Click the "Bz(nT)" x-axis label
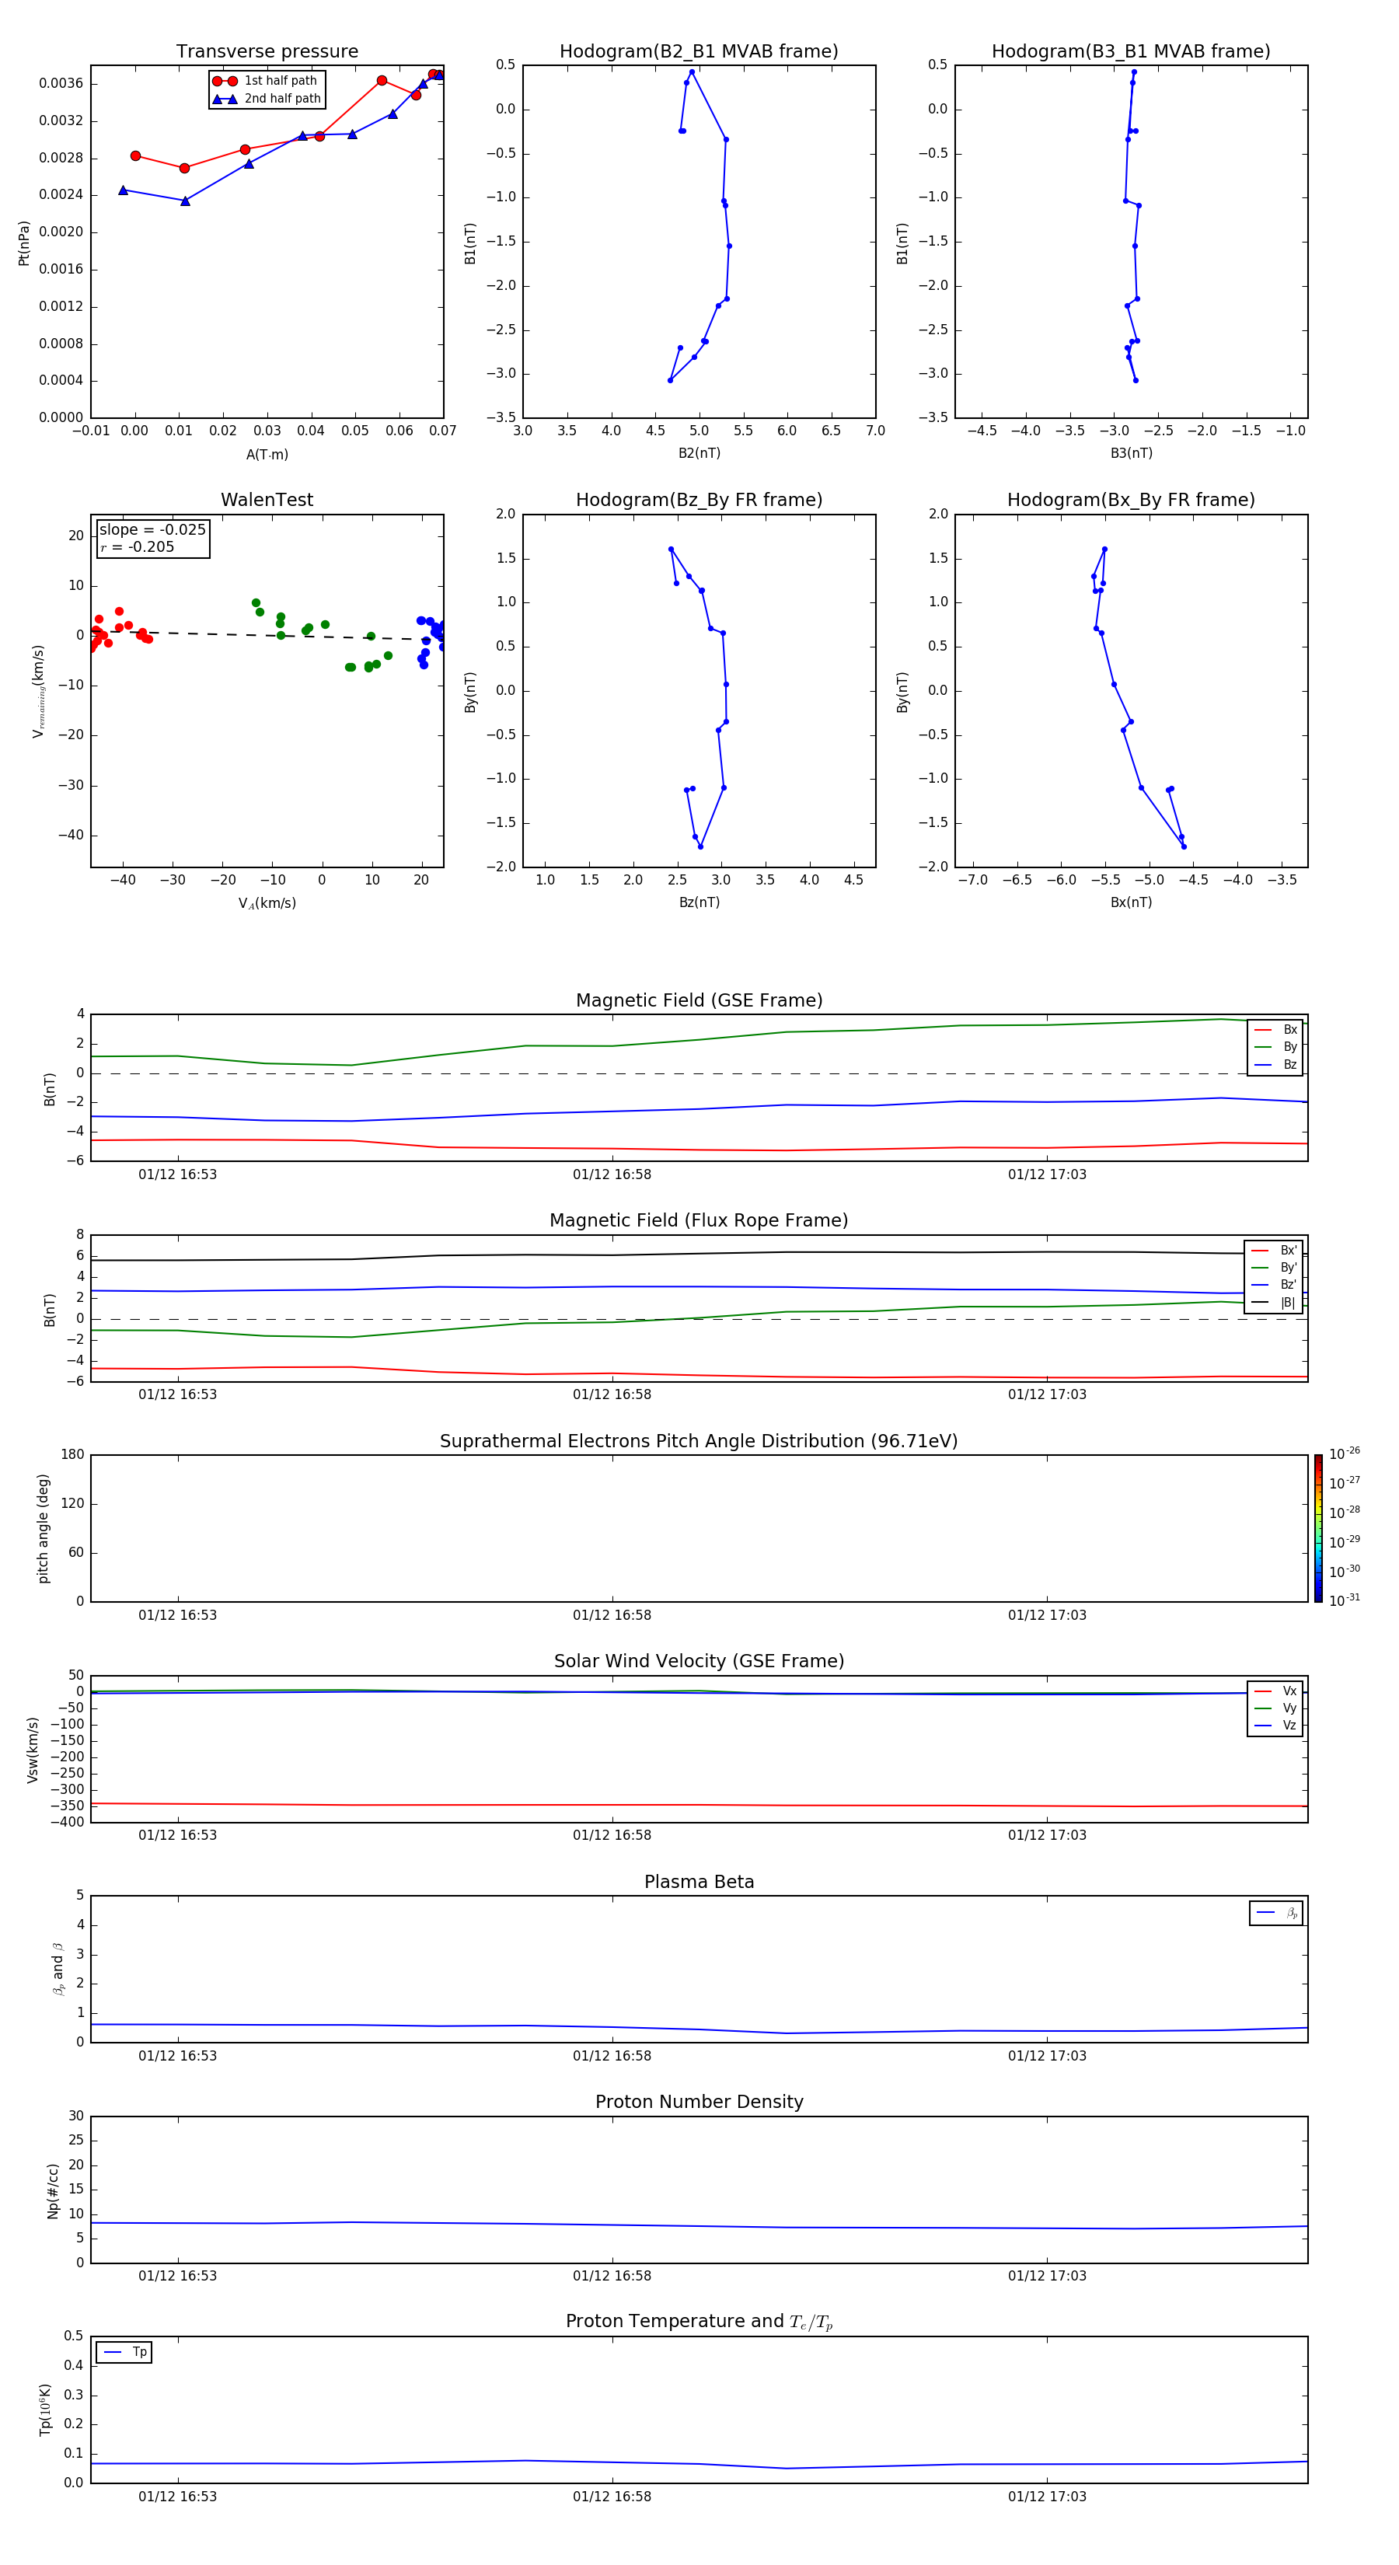This screenshot has width=1399, height=2565. [699, 902]
